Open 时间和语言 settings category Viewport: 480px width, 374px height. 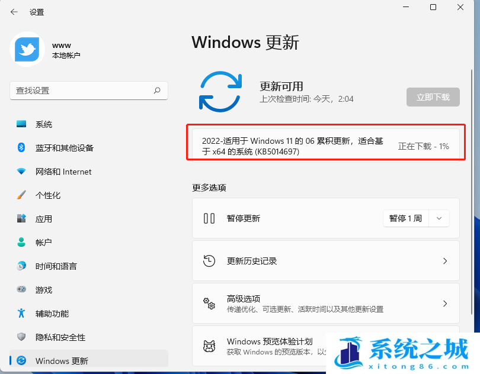coord(89,266)
